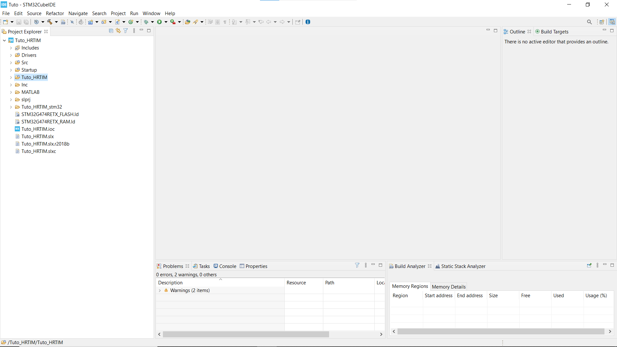Click the Search magnifier icon top right
The height and width of the screenshot is (347, 617).
589,22
